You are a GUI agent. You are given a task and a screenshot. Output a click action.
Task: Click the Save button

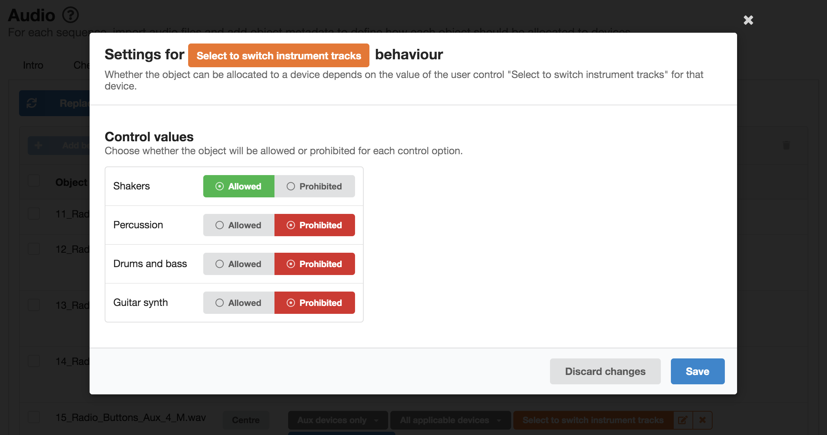coord(698,371)
